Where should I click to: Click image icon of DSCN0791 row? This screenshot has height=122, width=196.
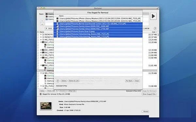click(43, 34)
